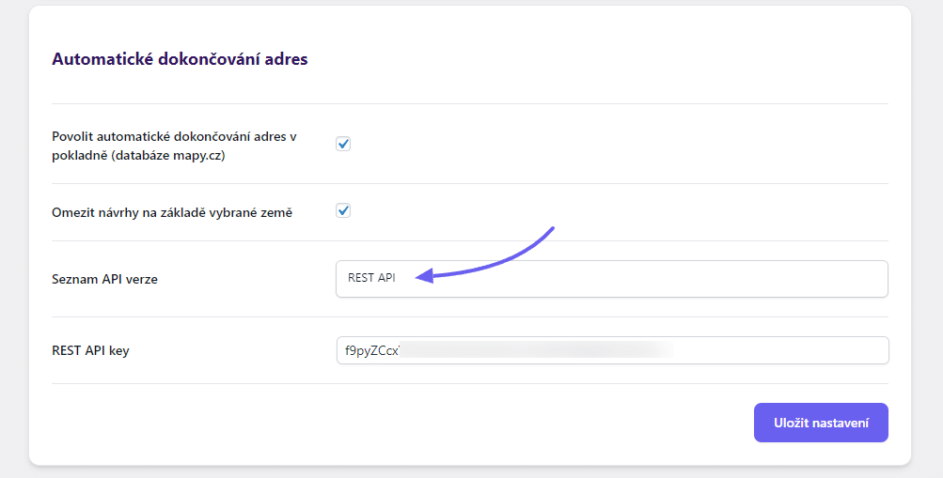Viewport: 943px width, 478px height.
Task: Uncheck Omezit návrhy na základě vybrané země
Action: [343, 211]
